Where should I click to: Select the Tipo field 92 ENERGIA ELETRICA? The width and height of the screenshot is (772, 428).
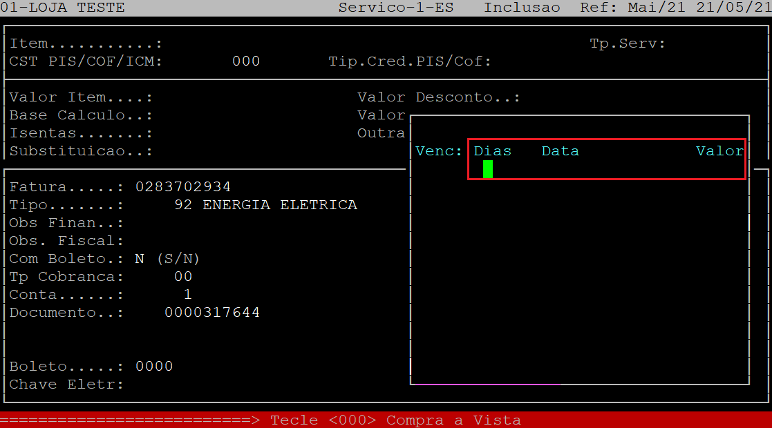pos(265,205)
